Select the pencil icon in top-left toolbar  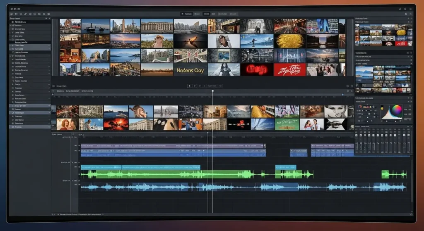click(x=25, y=14)
